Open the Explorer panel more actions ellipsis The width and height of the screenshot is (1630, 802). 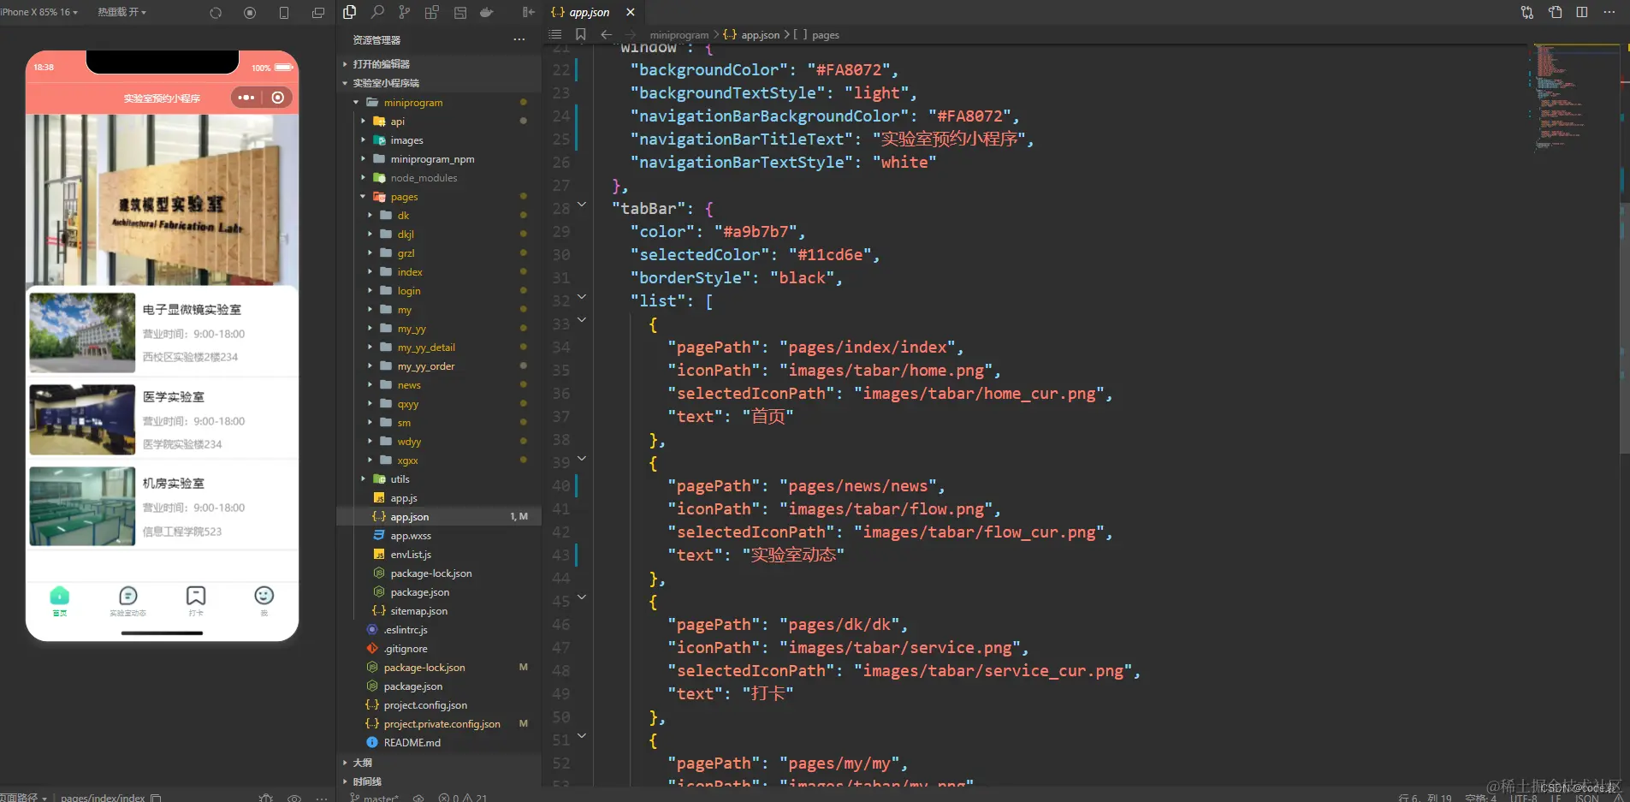point(519,39)
